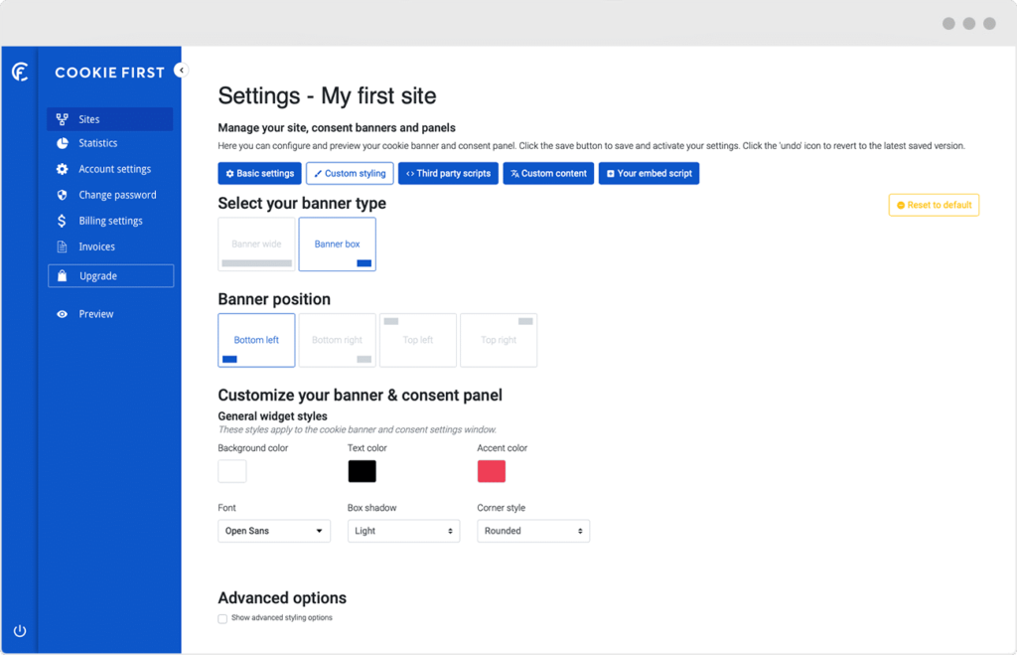This screenshot has width=1017, height=655.
Task: Open the Corner style dropdown
Action: (x=533, y=531)
